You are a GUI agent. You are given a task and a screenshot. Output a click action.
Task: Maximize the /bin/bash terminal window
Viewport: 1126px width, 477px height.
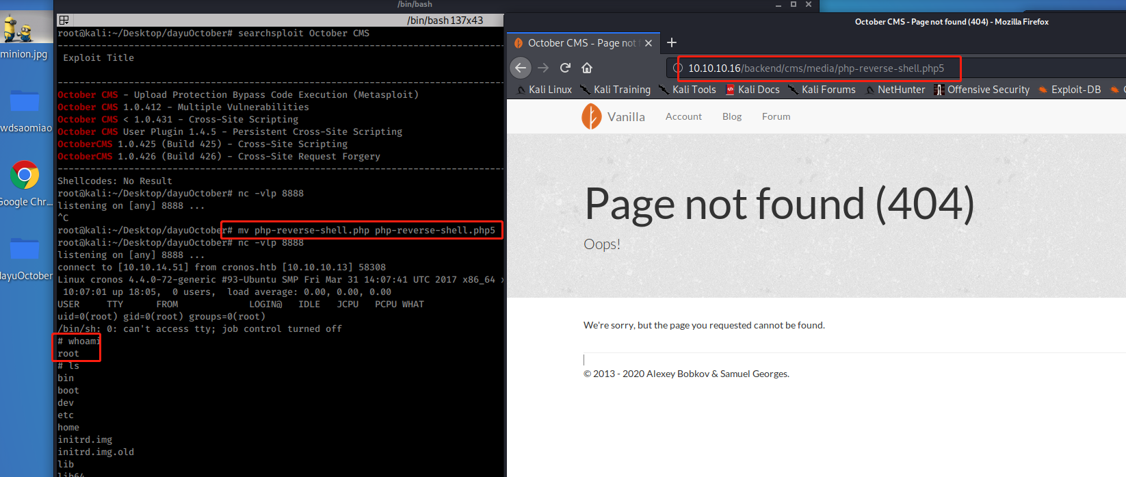click(x=794, y=4)
